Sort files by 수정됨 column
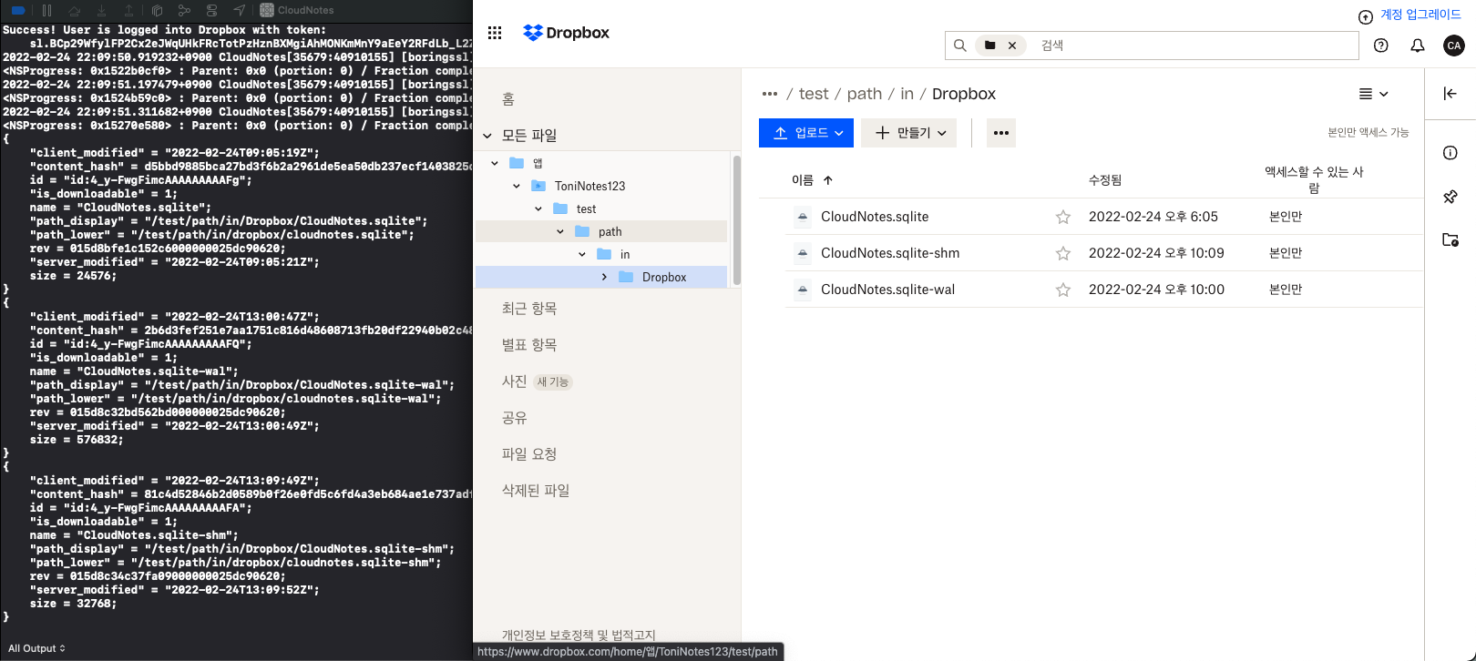 (x=1105, y=180)
